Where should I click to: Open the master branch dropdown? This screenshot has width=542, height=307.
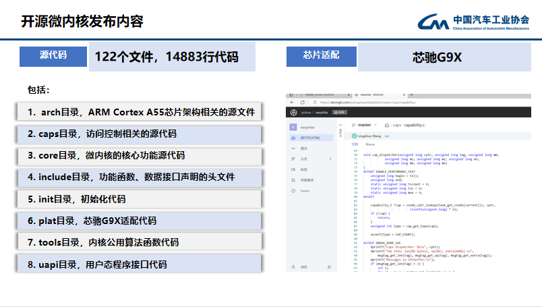pyautogui.click(x=364, y=125)
